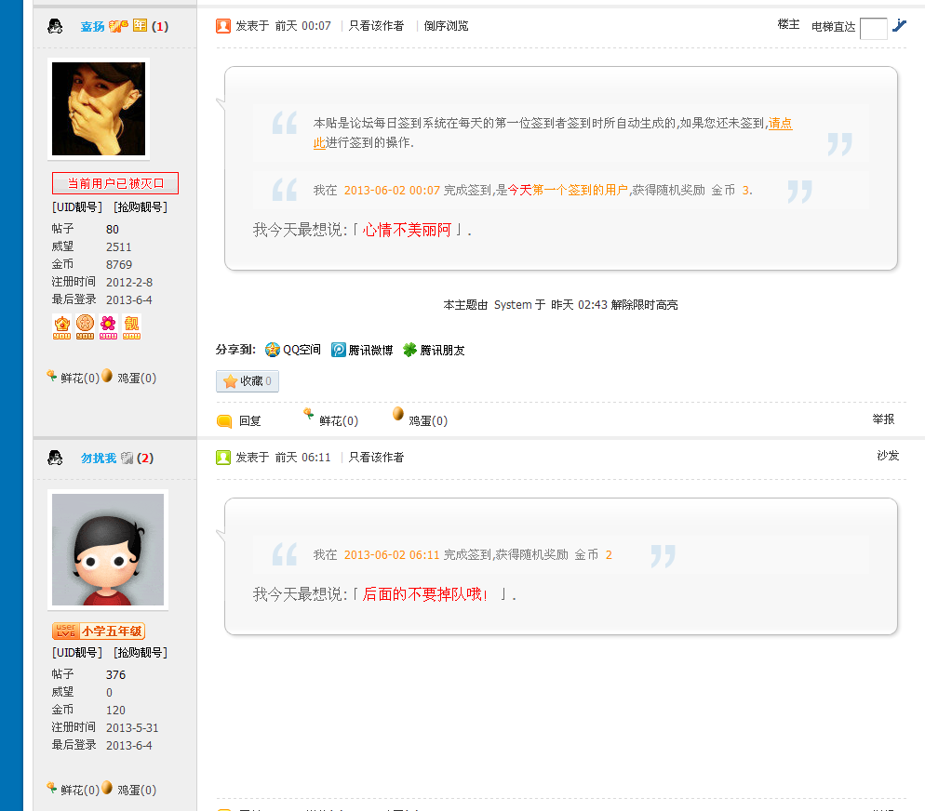The image size is (925, 811).
Task: Click the 收藏 favorite star button
Action: pyautogui.click(x=248, y=381)
